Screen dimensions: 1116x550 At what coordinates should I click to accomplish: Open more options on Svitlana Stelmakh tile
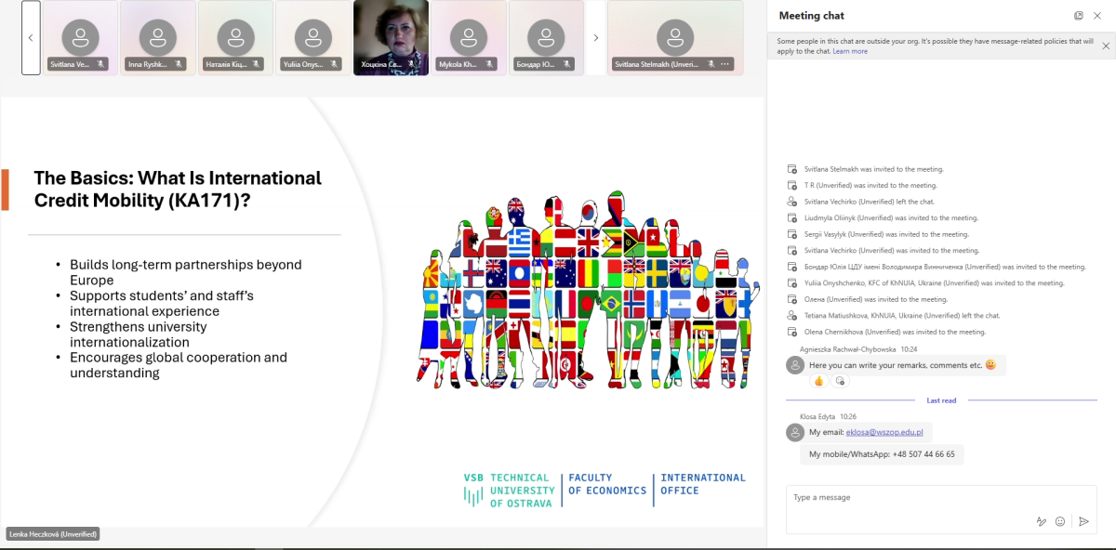[726, 64]
